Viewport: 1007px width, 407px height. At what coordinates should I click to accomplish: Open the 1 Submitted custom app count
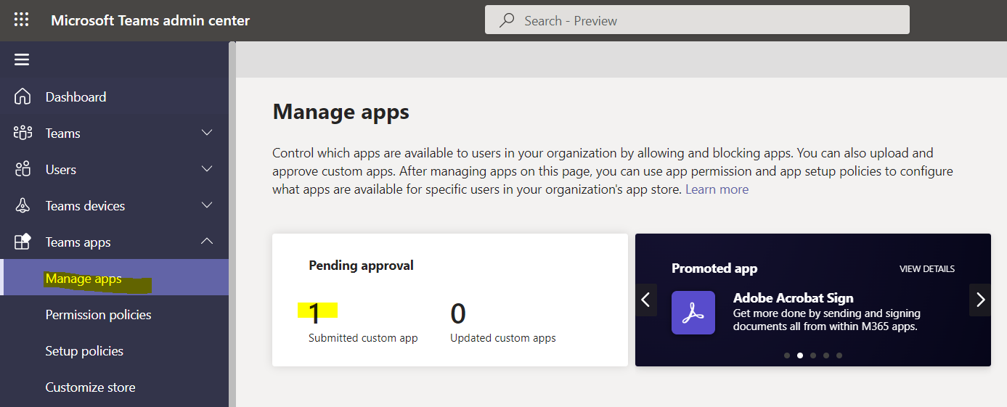[315, 313]
